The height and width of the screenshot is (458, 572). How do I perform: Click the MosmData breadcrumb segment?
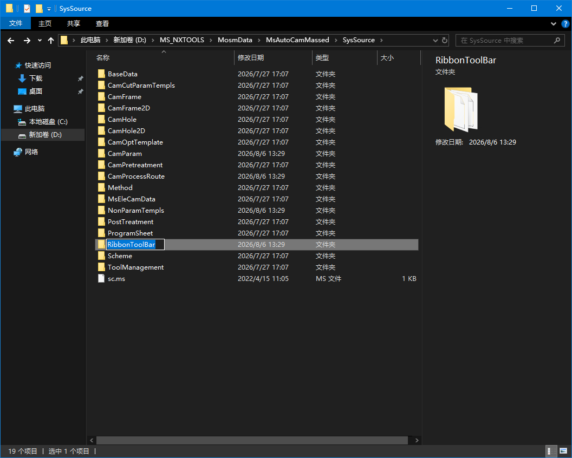(235, 40)
